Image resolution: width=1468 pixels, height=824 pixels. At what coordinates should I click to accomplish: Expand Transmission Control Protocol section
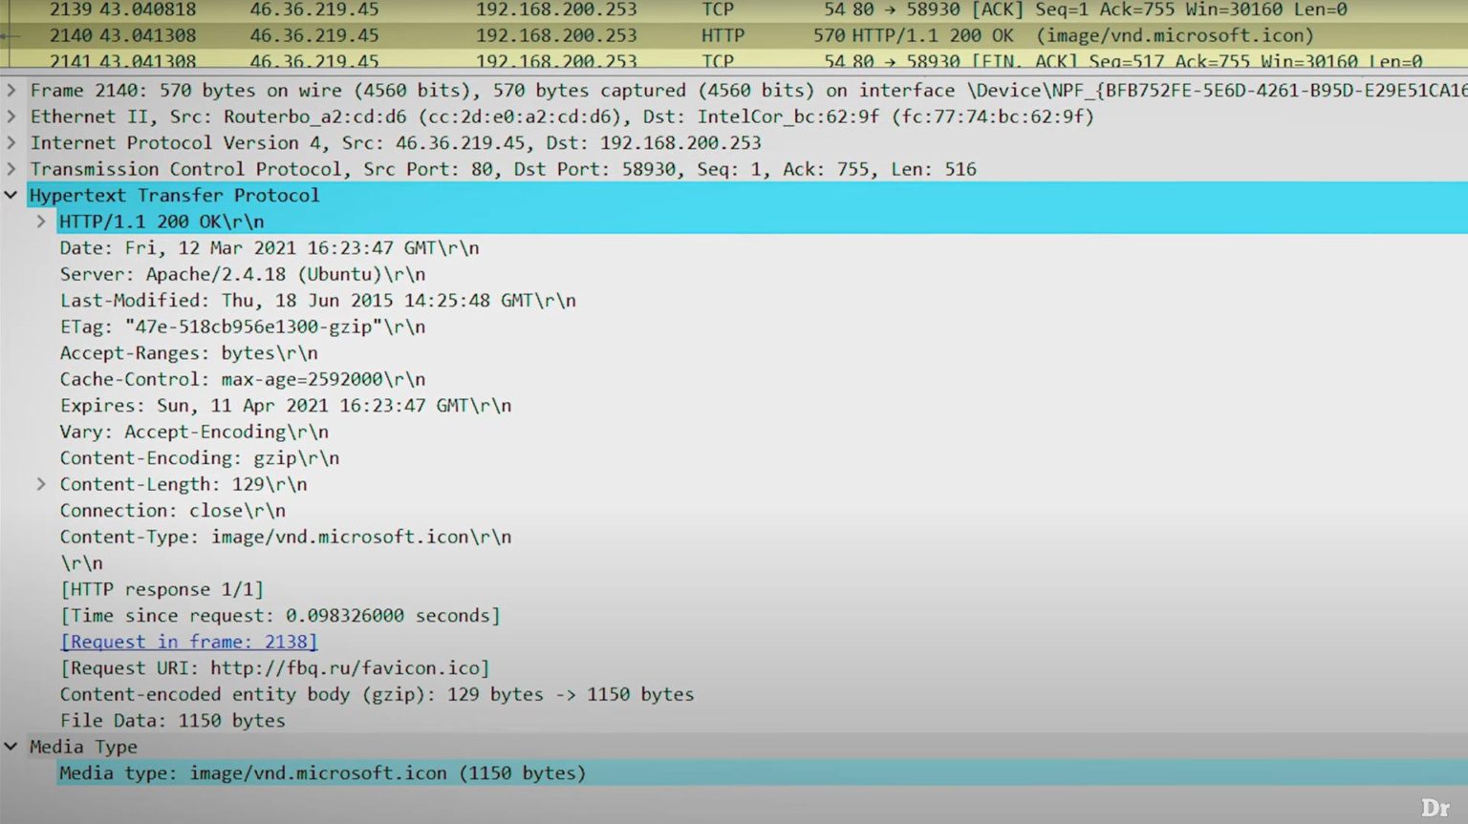11,169
